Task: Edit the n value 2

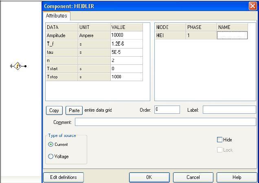Action: tap(126, 60)
